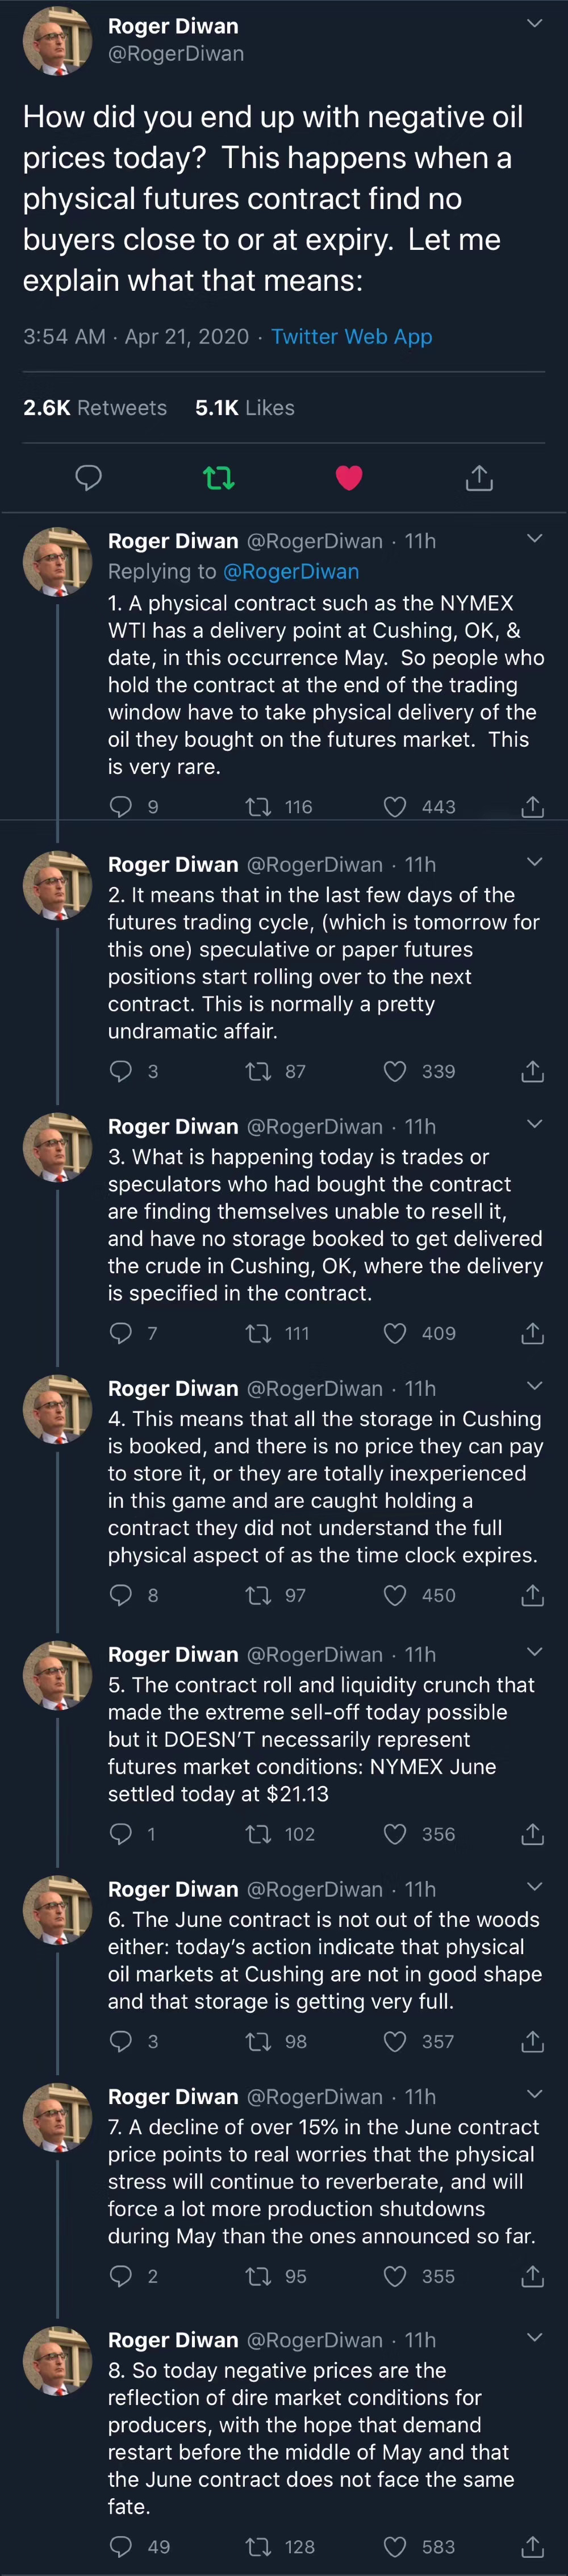Open Roger Diwan's top profile avatar
This screenshot has width=568, height=2576.
tap(57, 40)
